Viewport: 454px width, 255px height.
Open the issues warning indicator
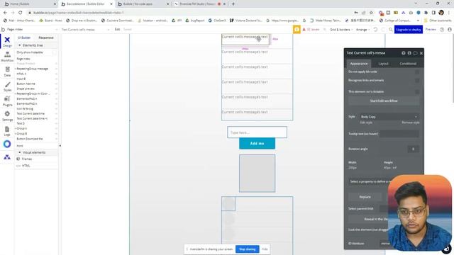tap(311, 30)
